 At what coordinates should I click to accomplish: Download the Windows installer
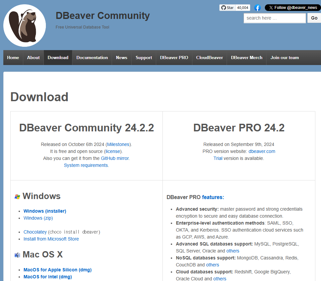45,211
